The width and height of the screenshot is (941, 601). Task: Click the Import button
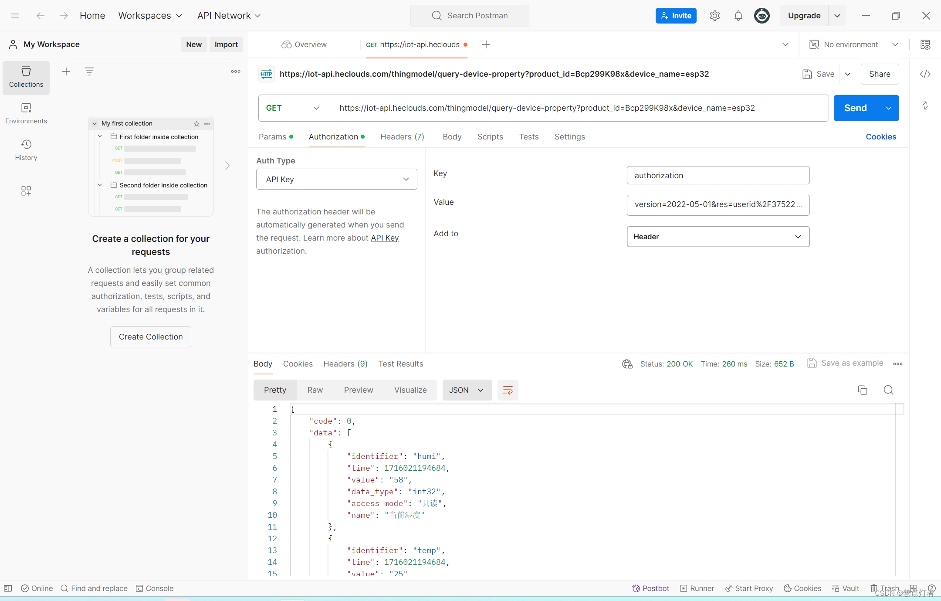pos(226,44)
